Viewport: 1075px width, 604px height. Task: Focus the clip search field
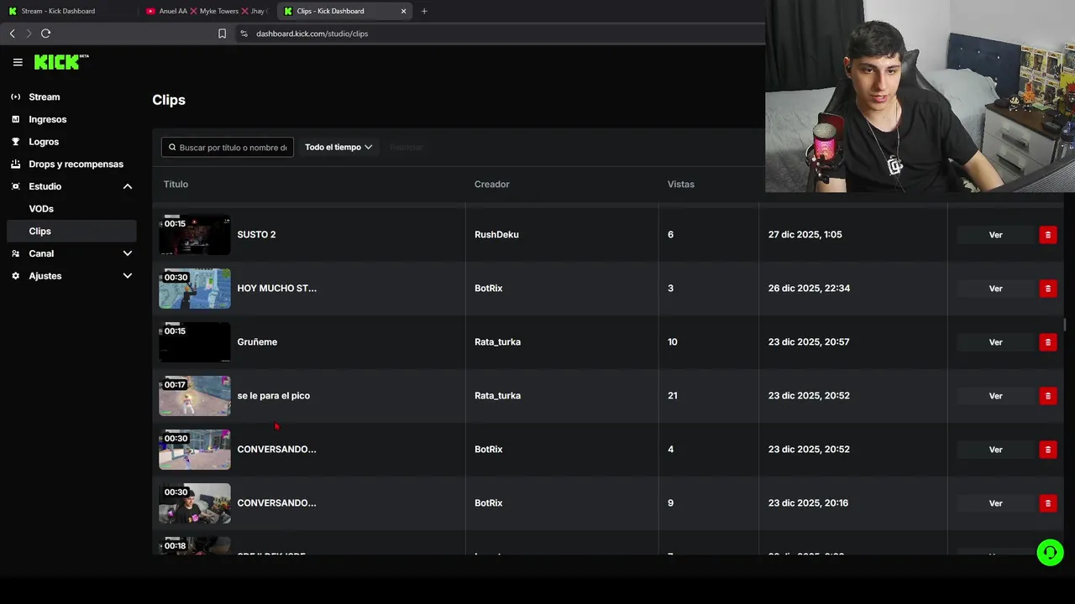coord(228,148)
